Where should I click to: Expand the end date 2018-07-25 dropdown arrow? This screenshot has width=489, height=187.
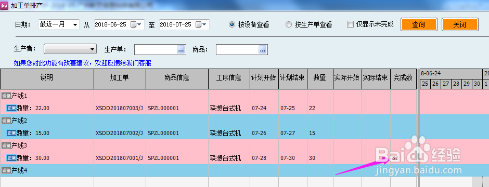pos(204,24)
